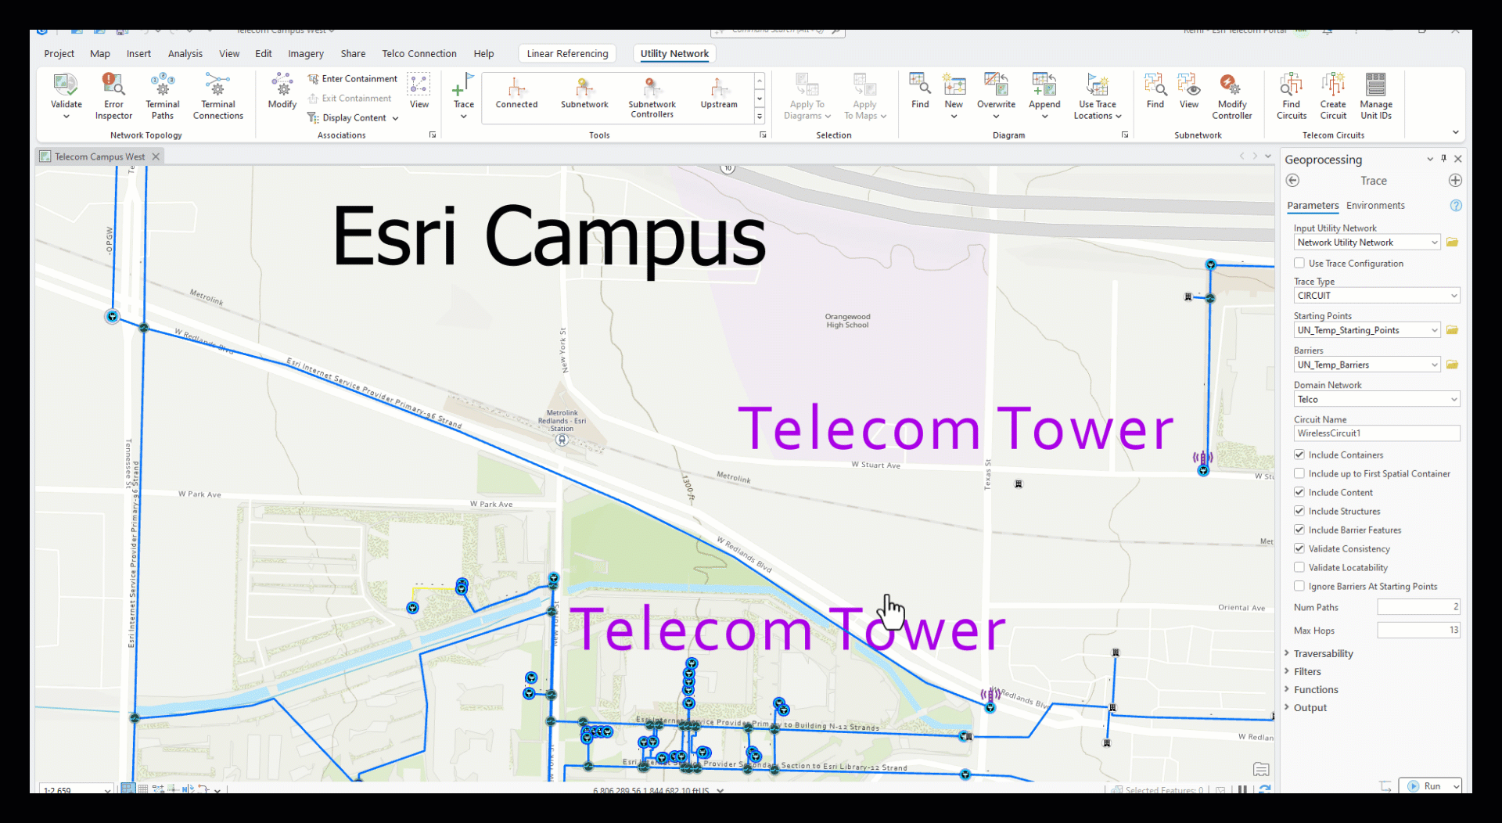Viewport: 1502px width, 823px height.
Task: Uncheck Validate Consistency option
Action: coord(1299,548)
